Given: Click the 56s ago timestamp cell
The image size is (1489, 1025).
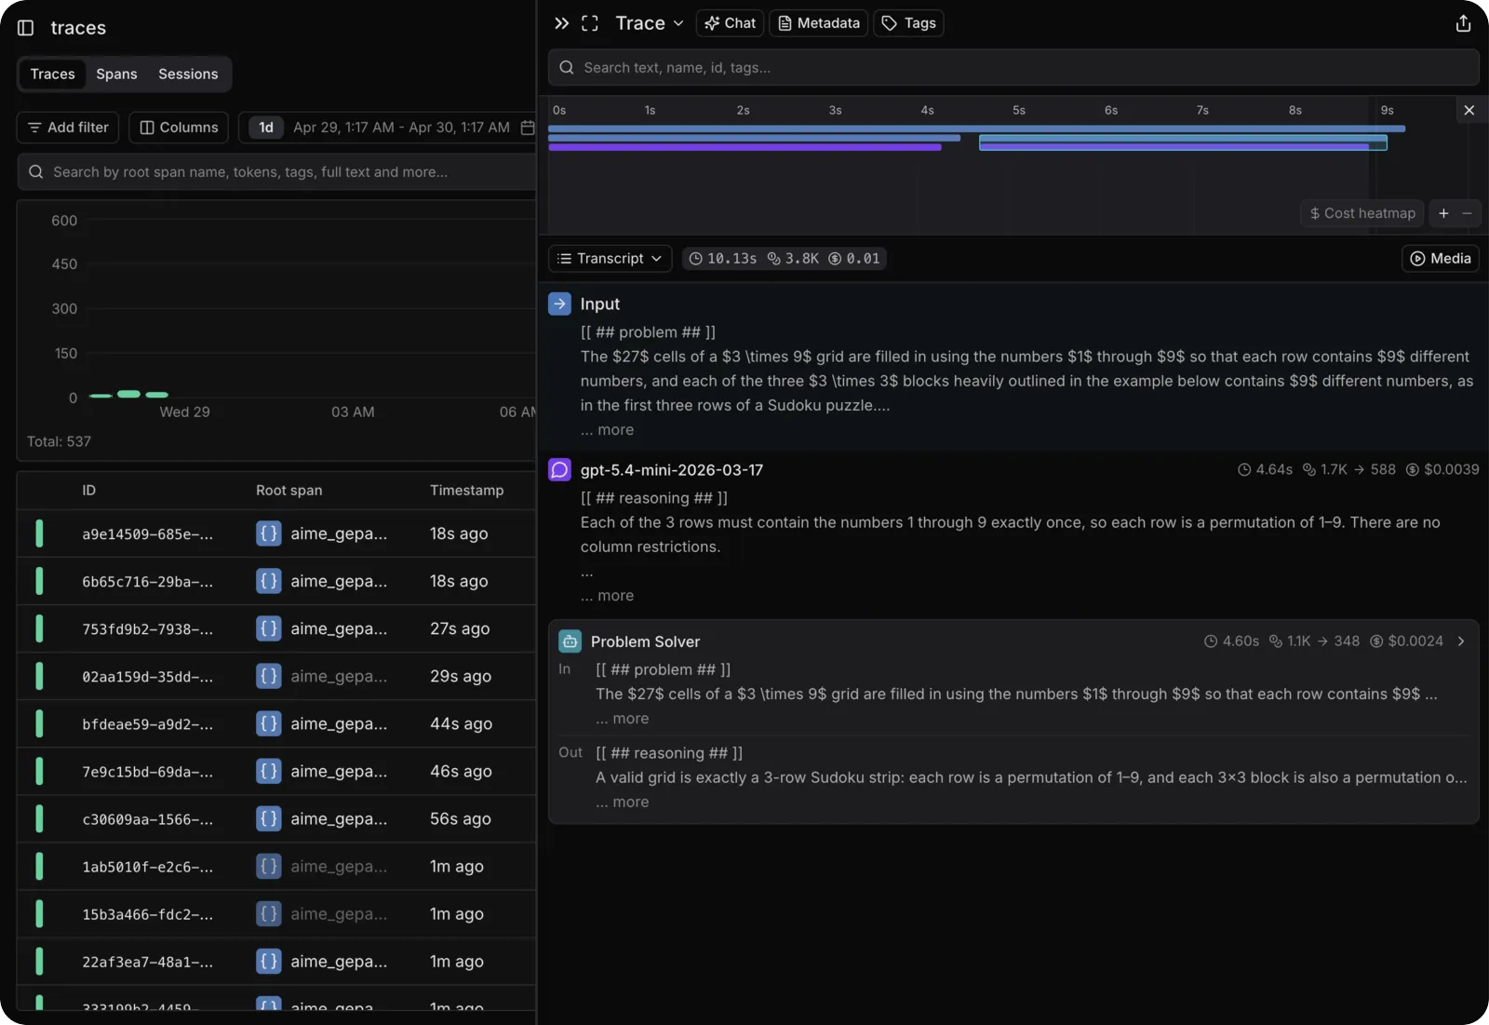Looking at the screenshot, I should (x=460, y=818).
